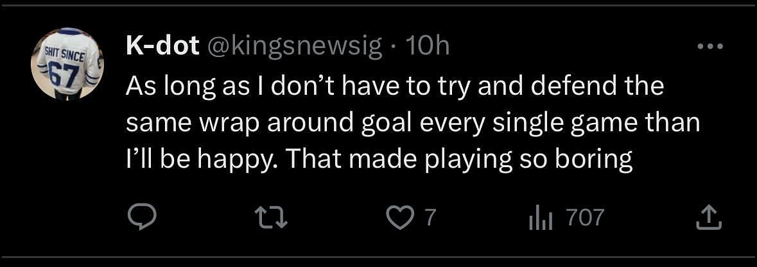Click the 707 views count

[x=584, y=218]
